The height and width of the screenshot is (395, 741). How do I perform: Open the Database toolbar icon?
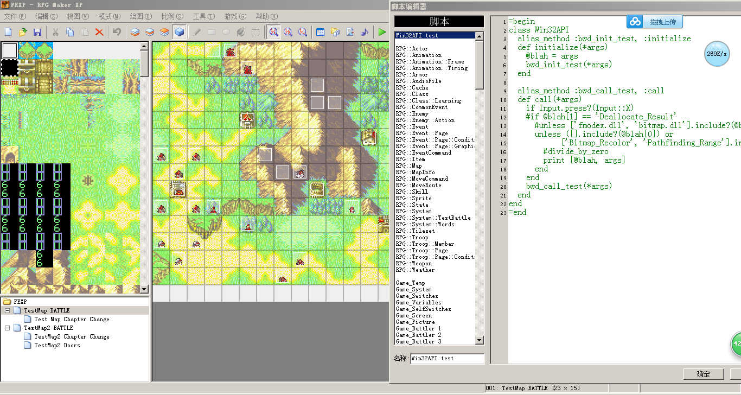point(321,32)
